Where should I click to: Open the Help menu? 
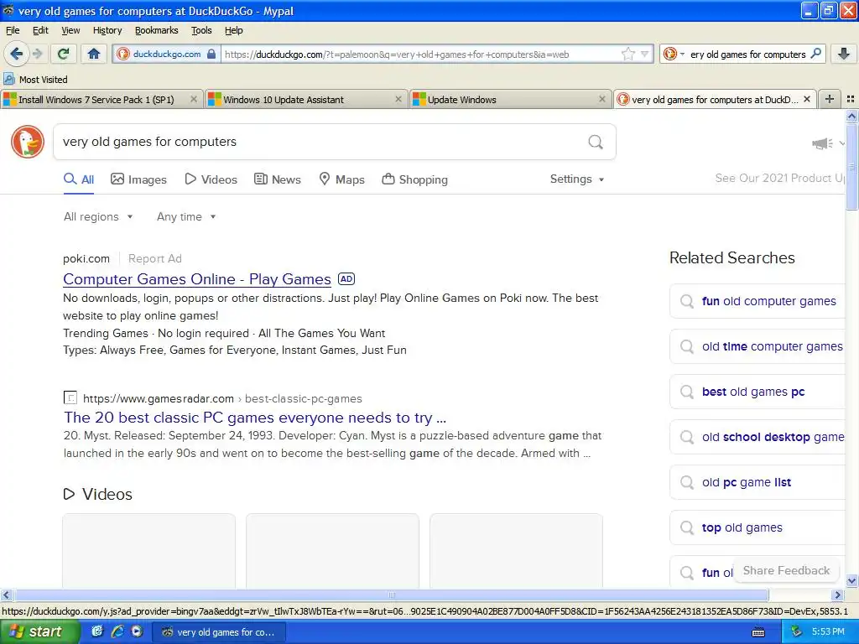pos(233,30)
